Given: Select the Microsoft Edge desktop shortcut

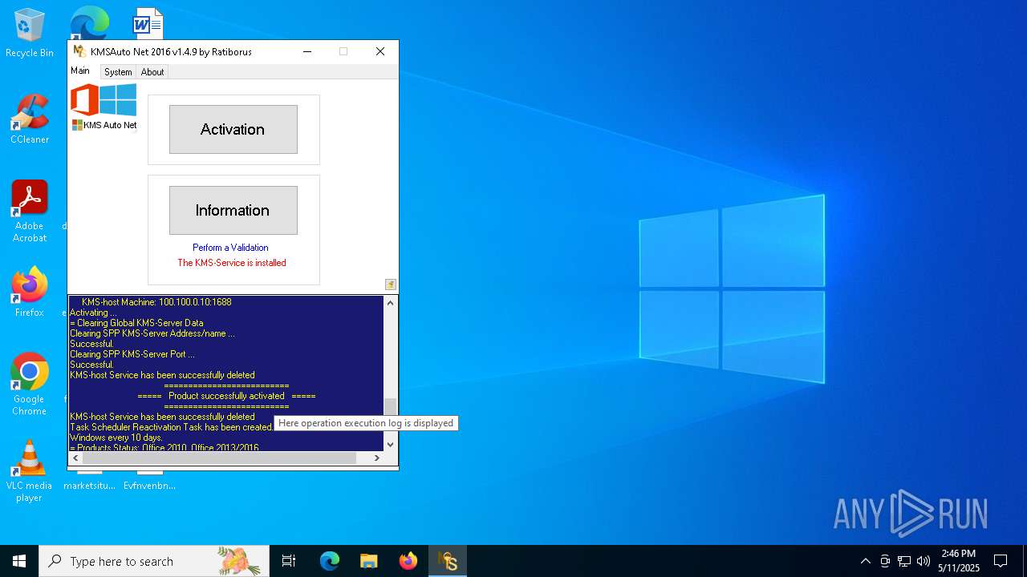Looking at the screenshot, I should [x=89, y=23].
